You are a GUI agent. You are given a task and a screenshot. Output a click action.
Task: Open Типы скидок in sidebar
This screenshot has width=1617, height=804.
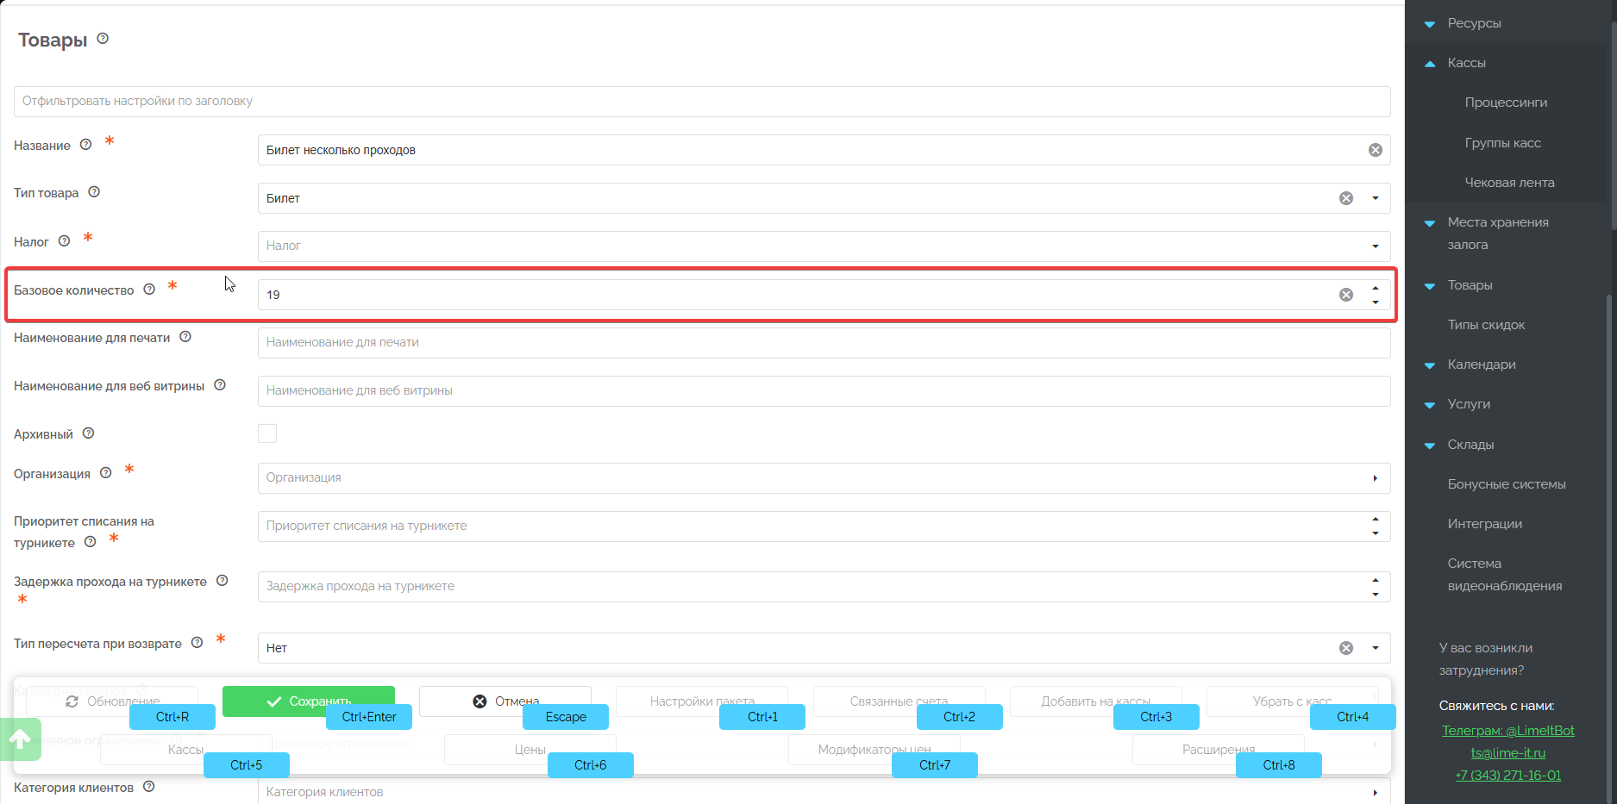pos(1486,325)
